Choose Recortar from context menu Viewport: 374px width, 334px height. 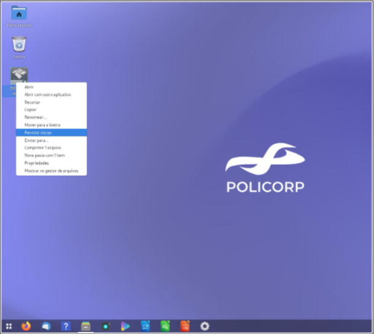click(x=52, y=102)
